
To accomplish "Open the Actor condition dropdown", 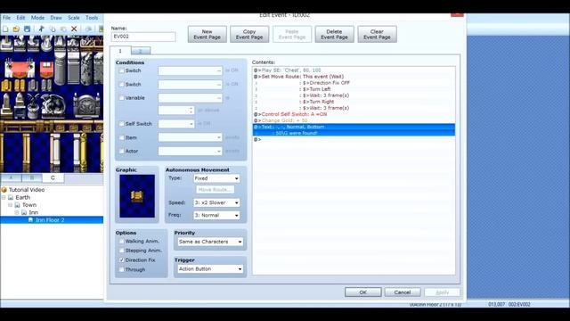I will (x=190, y=151).
